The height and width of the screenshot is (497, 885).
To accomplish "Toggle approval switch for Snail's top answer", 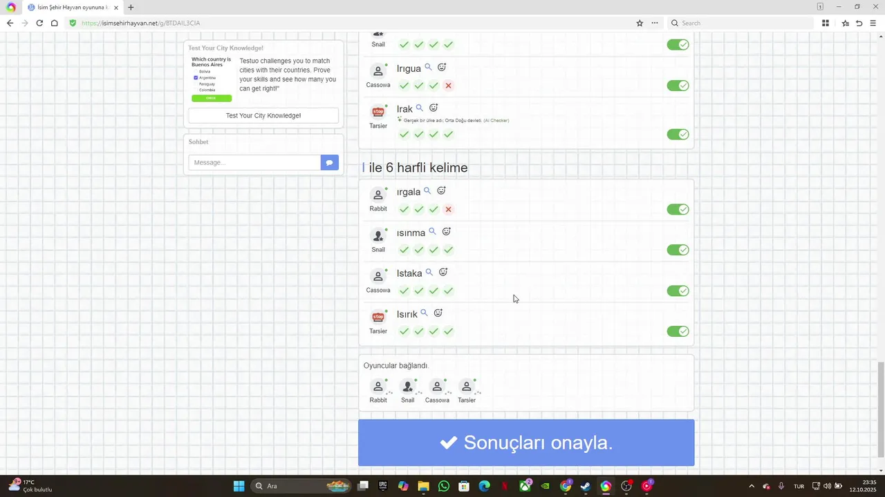I will 678,45.
